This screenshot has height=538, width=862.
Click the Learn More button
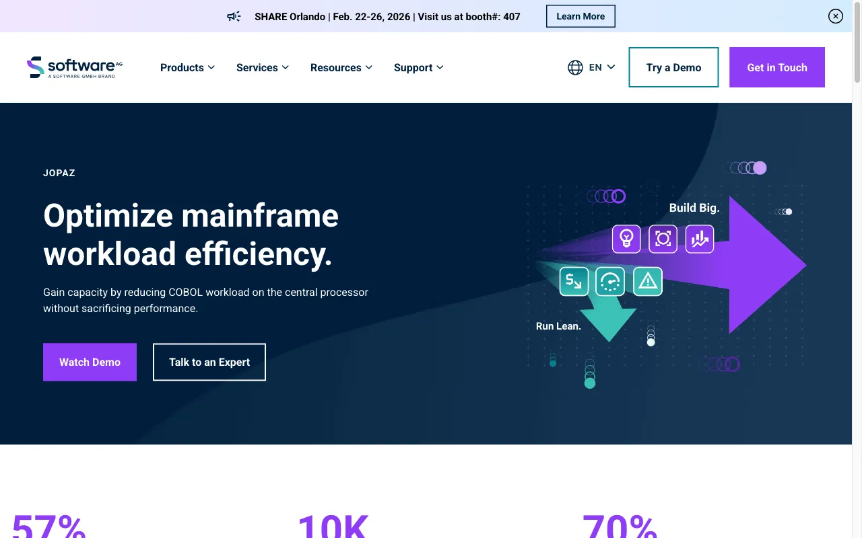tap(581, 16)
